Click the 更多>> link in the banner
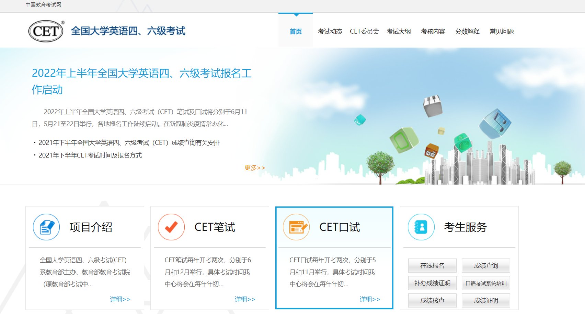 point(254,167)
